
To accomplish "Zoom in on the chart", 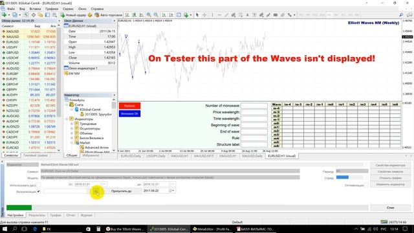I will (x=149, y=15).
